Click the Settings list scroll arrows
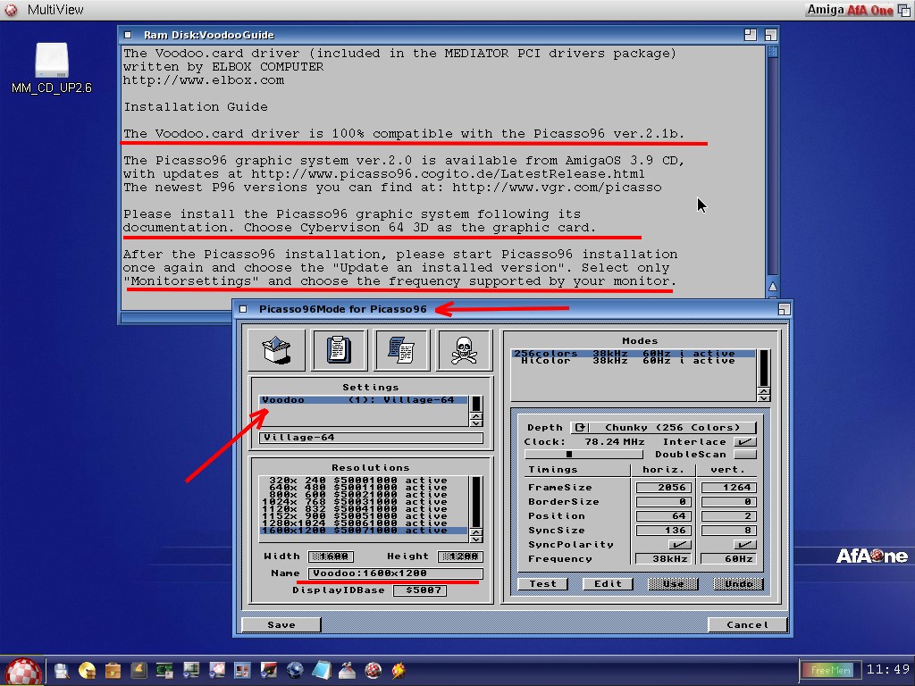 click(476, 420)
